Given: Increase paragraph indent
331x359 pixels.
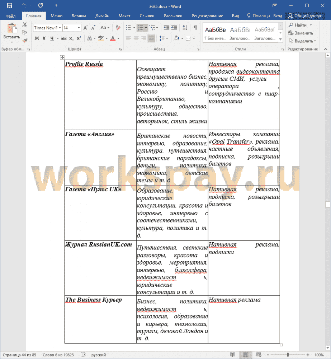Looking at the screenshot, I should tap(174, 28).
